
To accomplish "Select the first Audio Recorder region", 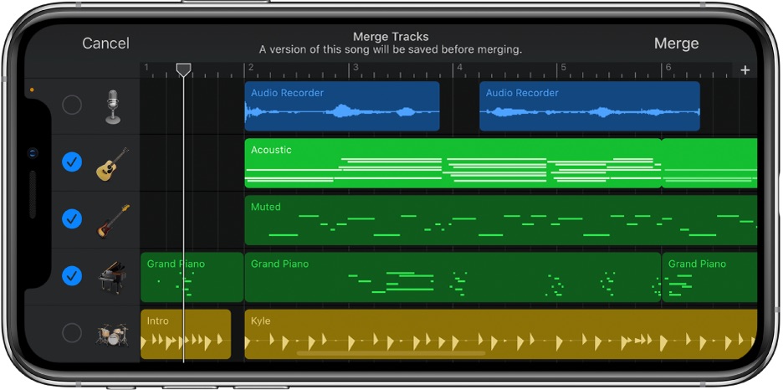I will pyautogui.click(x=342, y=106).
